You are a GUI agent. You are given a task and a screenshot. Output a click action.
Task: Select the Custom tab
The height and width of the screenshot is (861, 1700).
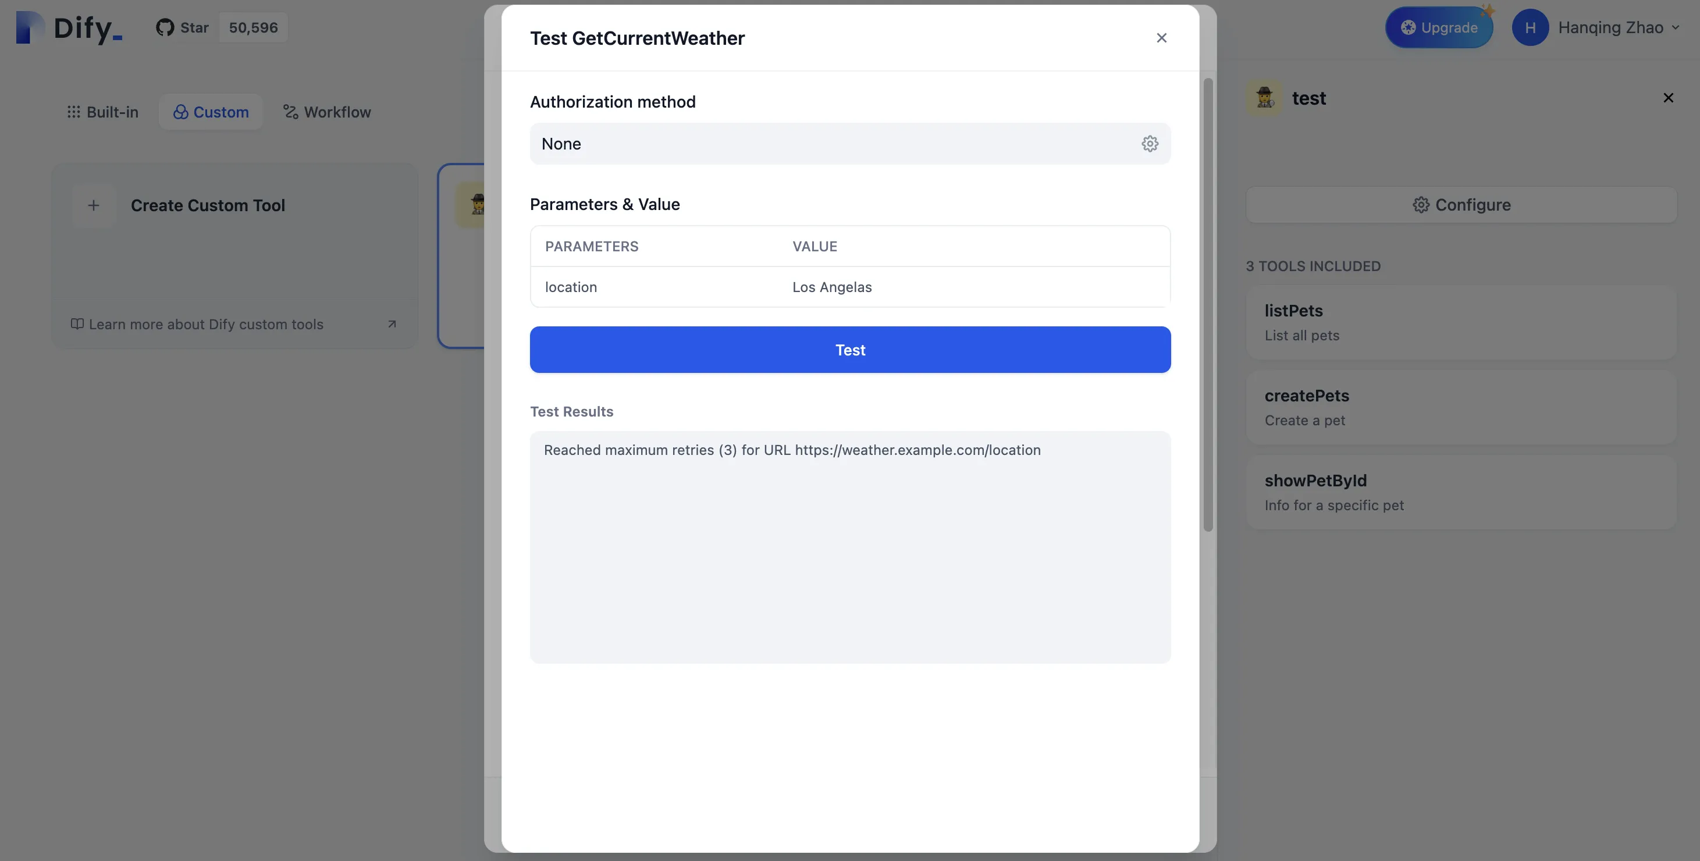211,112
